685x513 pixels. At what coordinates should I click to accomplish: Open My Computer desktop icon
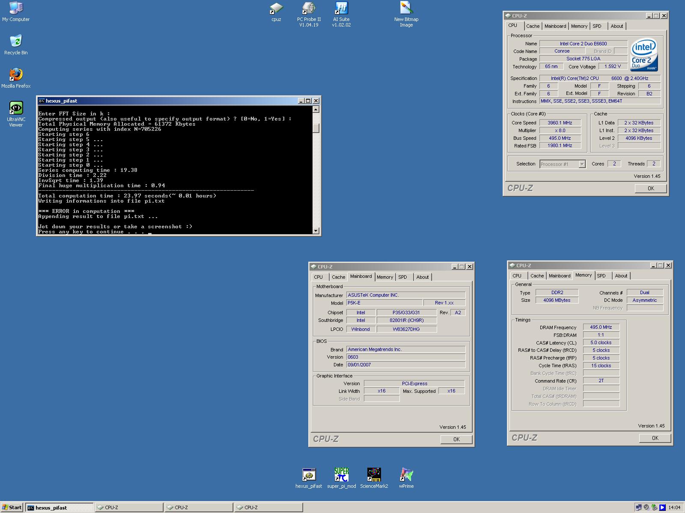point(16,12)
